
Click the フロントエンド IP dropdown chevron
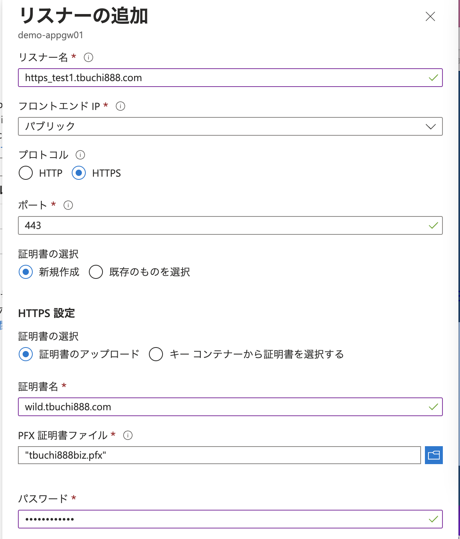[430, 126]
